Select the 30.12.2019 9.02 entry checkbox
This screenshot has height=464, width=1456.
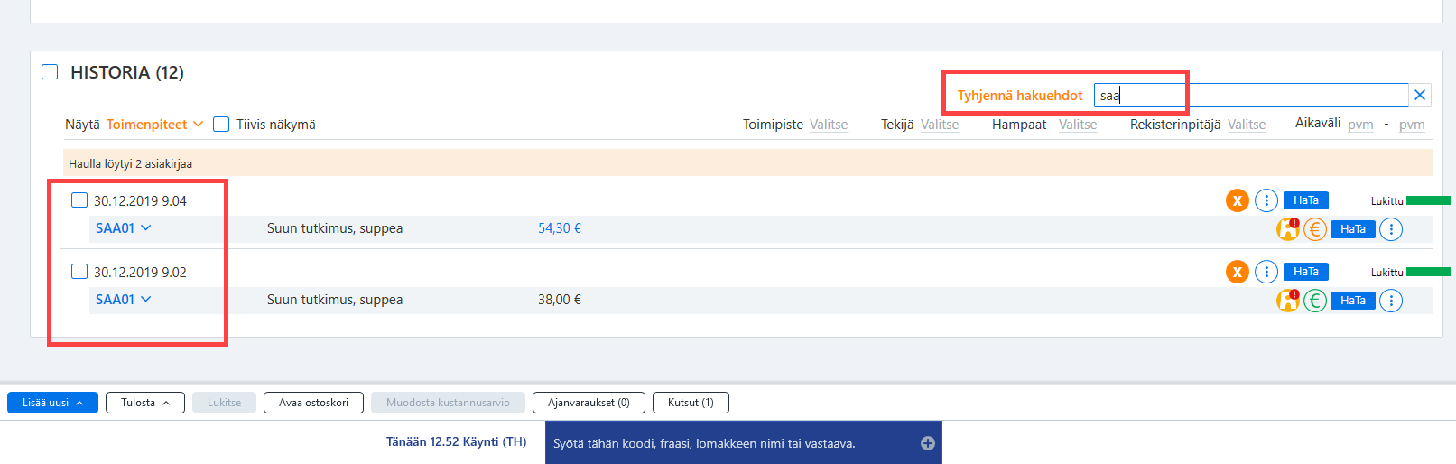79,272
